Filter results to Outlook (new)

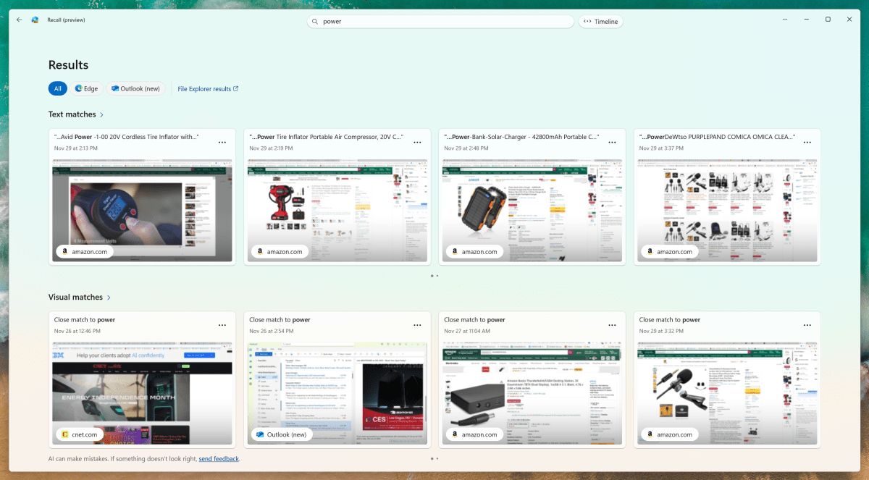click(135, 88)
